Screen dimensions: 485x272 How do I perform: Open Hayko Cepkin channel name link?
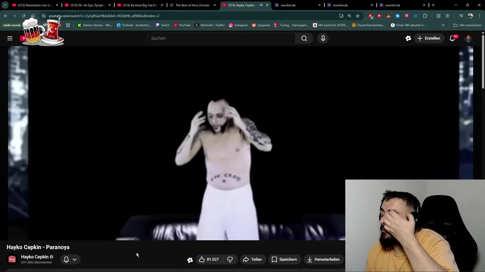[x=34, y=257]
